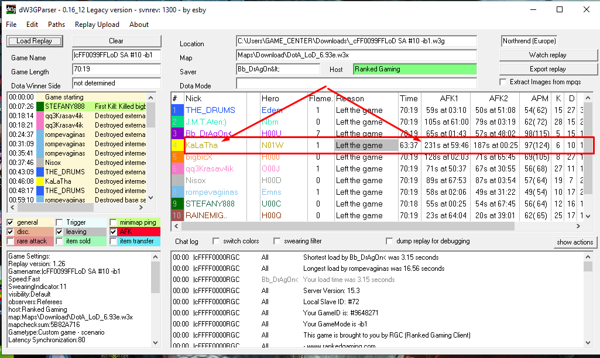Click the Northrend (Europe) field
Image resolution: width=600 pixels, height=358 pixels.
[529, 41]
